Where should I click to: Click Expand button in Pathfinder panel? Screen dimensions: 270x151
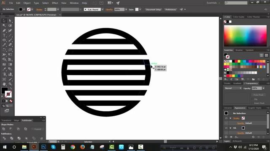click(38, 129)
